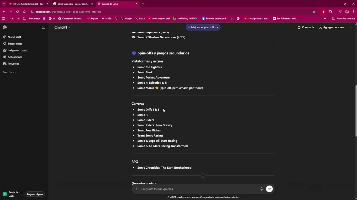Collapse the sidebar with the panel icon
This screenshot has height=200, width=357.
tap(44, 27)
